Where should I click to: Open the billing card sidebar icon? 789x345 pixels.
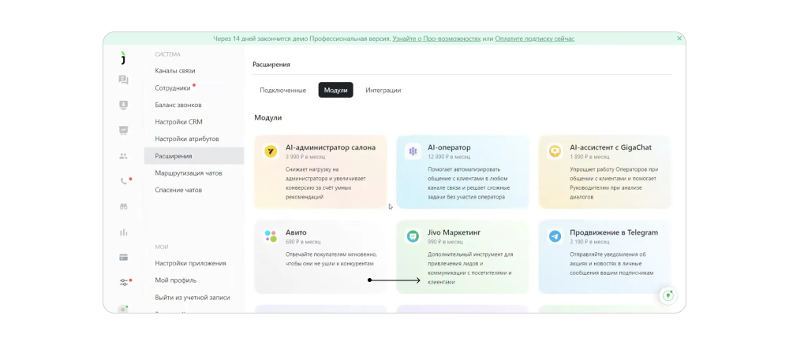click(123, 258)
